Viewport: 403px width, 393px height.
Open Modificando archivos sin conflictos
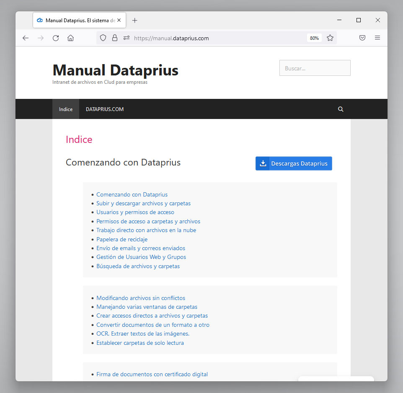[x=141, y=298]
